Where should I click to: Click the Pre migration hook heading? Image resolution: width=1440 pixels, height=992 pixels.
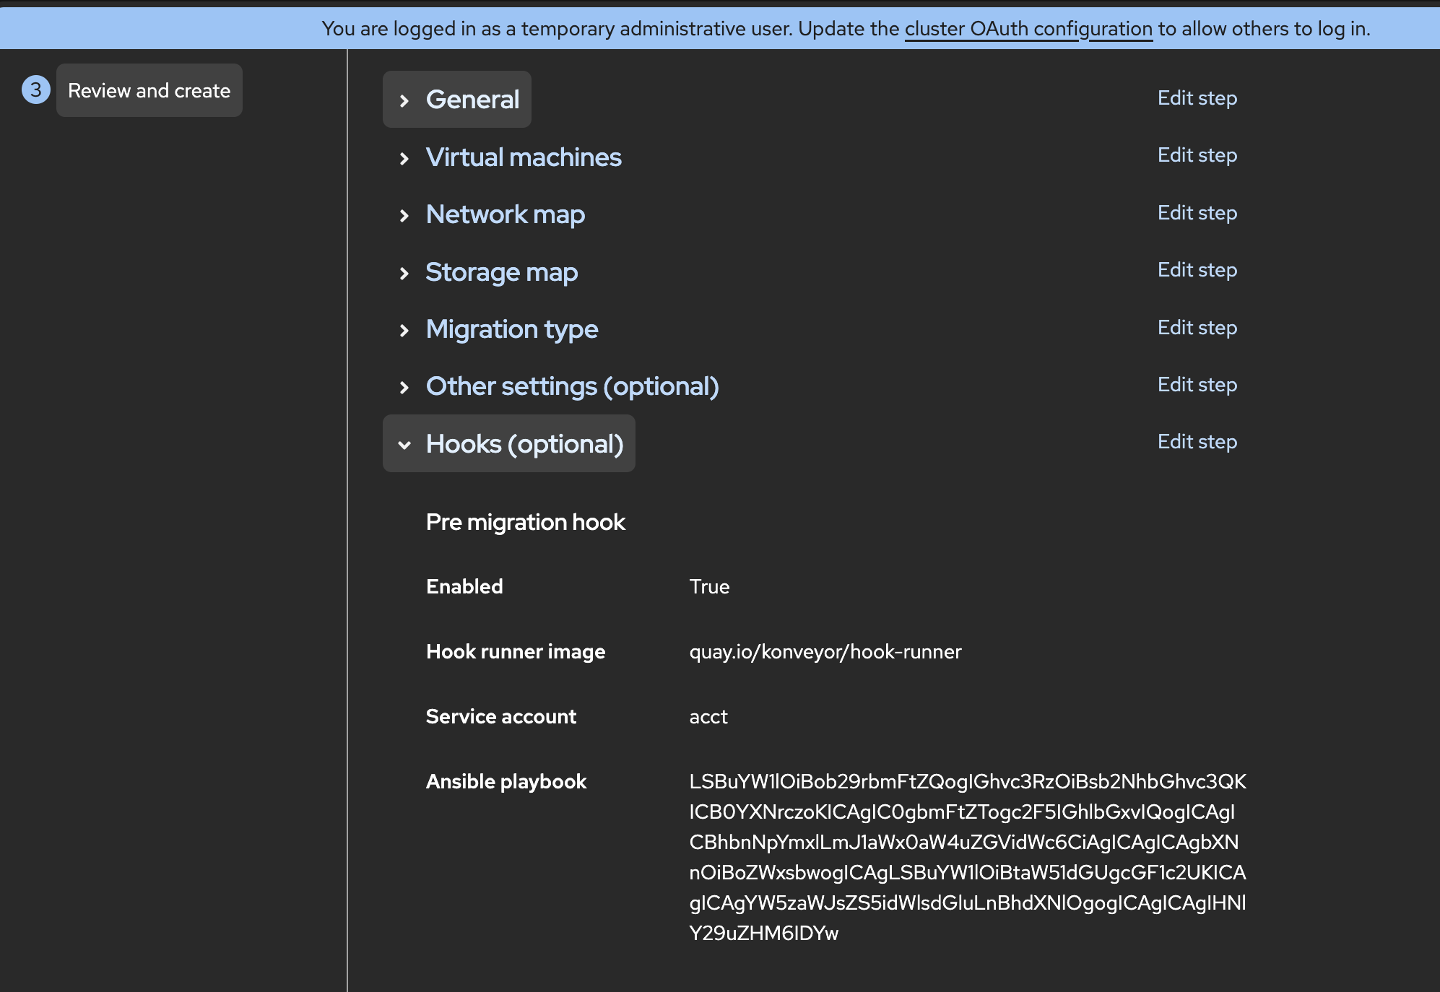click(x=525, y=522)
